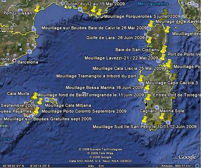The width and height of the screenshot is (201, 168).
Task: Open the Porto Colomb pushpin marker
Action: (37, 110)
